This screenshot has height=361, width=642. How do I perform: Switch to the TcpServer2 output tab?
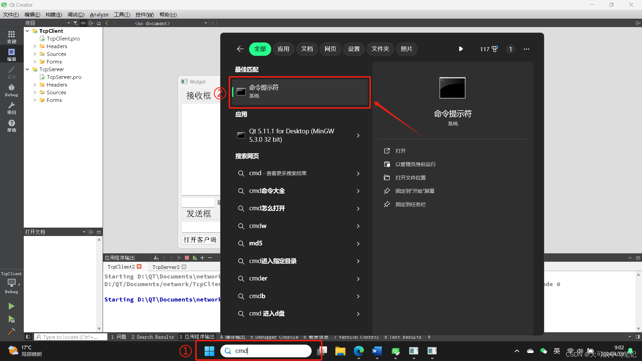click(x=166, y=267)
